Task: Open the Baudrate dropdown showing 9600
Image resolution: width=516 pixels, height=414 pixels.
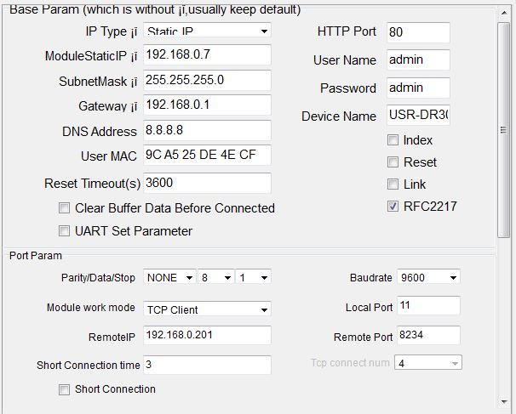Action: point(428,277)
